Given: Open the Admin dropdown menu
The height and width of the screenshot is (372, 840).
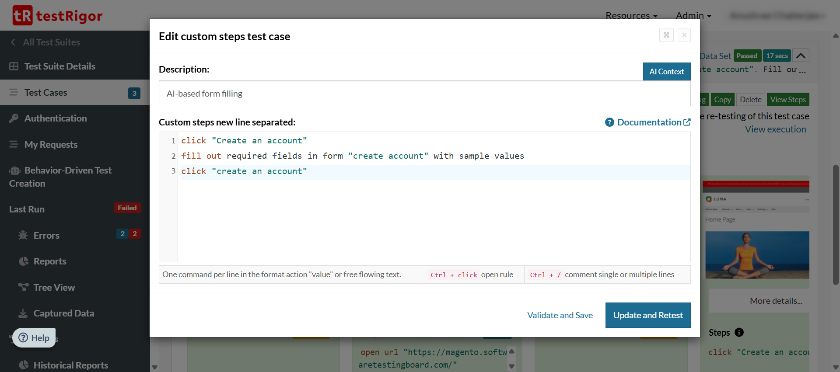Looking at the screenshot, I should 693,16.
